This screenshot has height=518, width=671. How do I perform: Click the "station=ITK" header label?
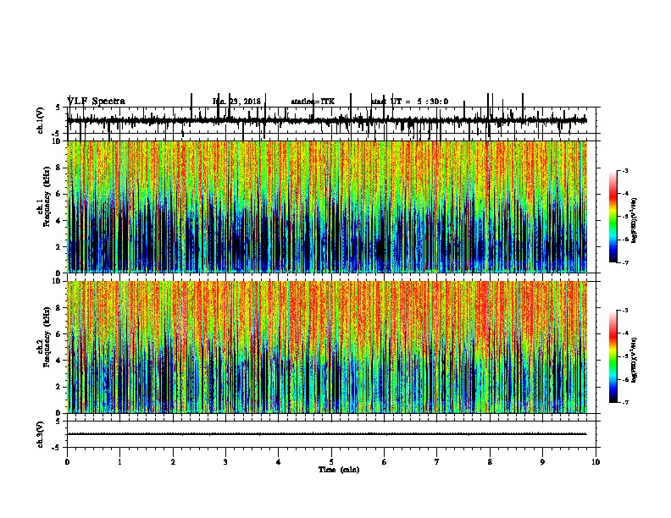[x=313, y=102]
